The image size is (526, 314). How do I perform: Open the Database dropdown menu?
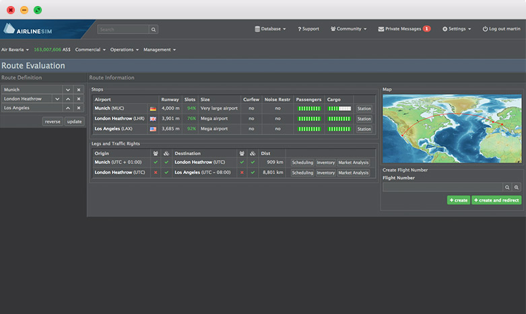[270, 29]
